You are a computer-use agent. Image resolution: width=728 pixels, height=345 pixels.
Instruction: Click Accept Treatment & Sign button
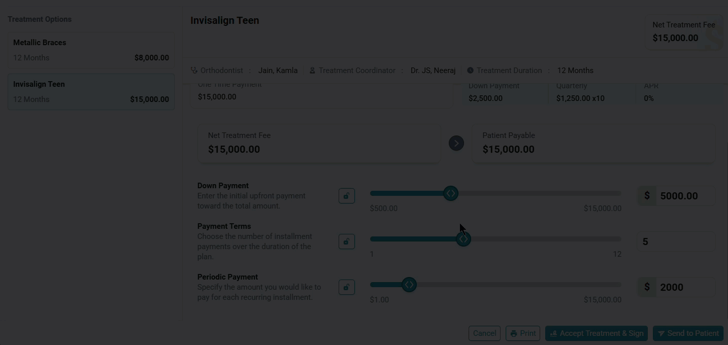coord(597,333)
